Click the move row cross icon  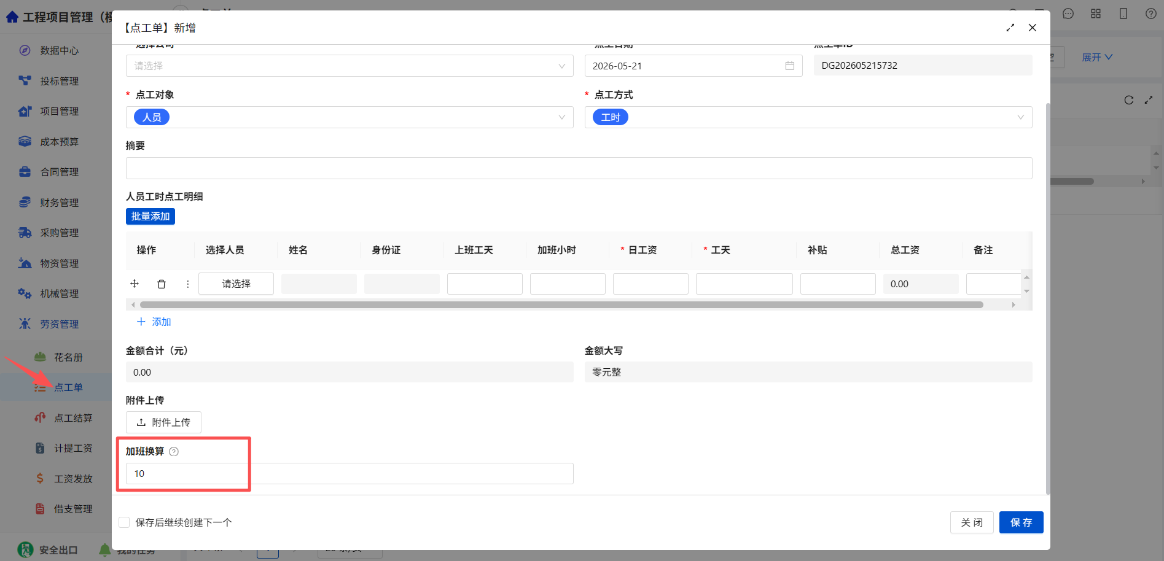(135, 284)
